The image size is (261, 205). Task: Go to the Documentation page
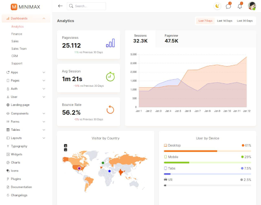coord(21,187)
